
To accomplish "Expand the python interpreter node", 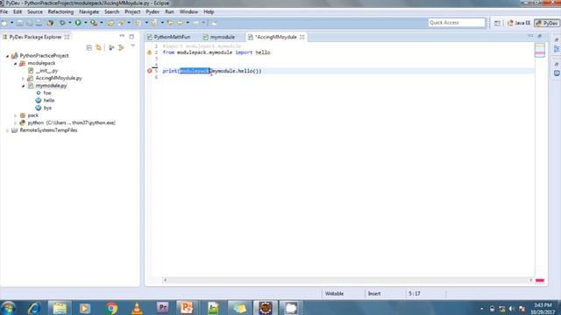I will (16, 123).
